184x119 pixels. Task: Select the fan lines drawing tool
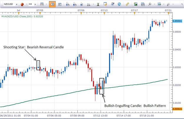coord(168,4)
